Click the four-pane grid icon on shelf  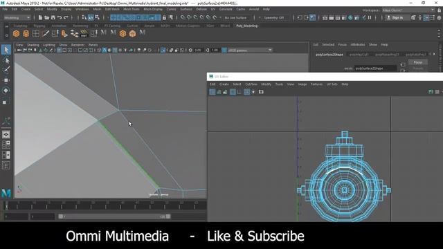pyautogui.click(x=35, y=34)
